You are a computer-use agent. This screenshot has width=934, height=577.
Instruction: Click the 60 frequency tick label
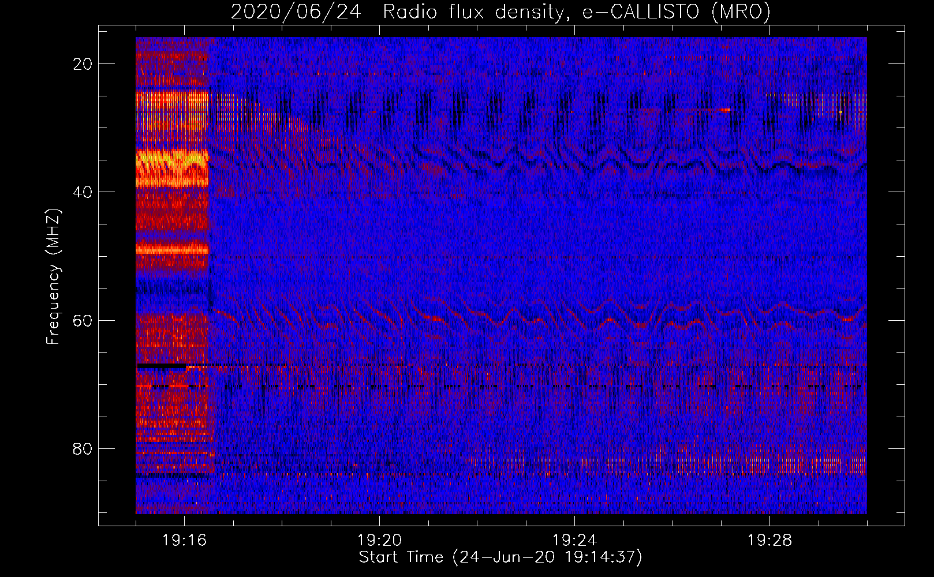(83, 320)
